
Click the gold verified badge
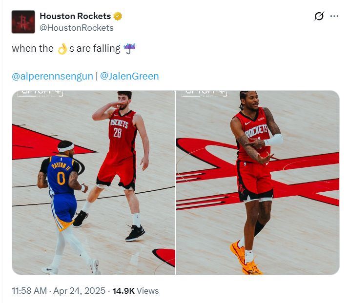pos(118,16)
